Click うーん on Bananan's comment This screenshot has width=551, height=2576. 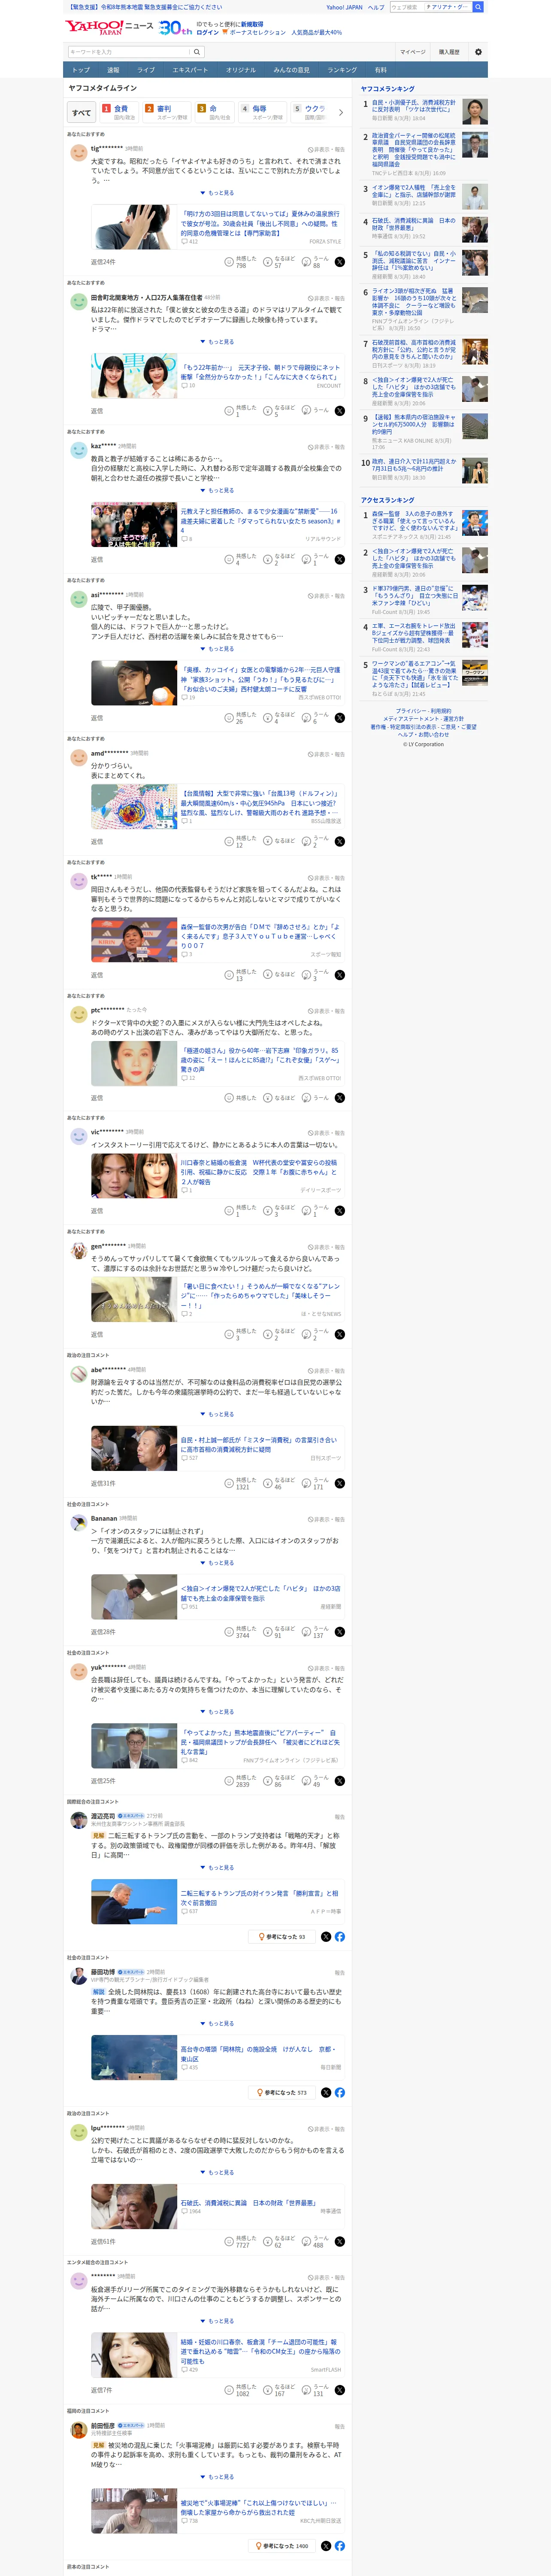coord(316,1631)
